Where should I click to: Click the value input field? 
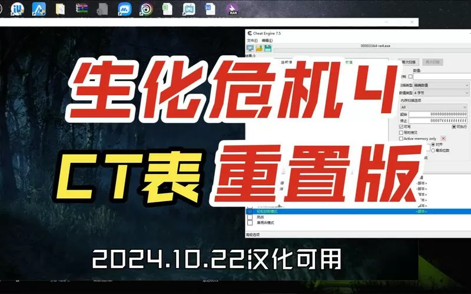tap(442, 77)
